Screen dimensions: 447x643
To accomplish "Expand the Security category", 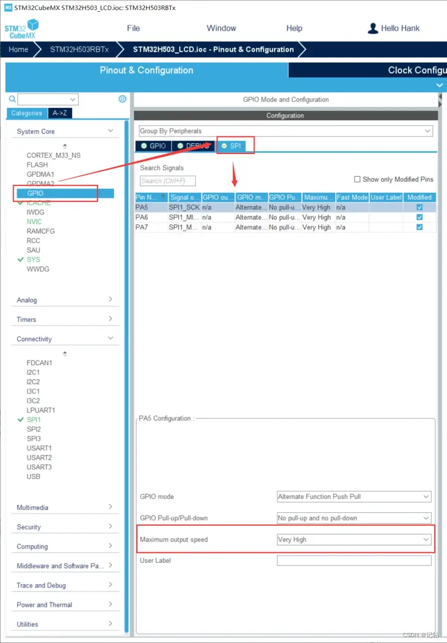I will point(110,526).
